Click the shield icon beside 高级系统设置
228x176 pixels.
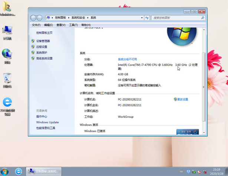33,58
